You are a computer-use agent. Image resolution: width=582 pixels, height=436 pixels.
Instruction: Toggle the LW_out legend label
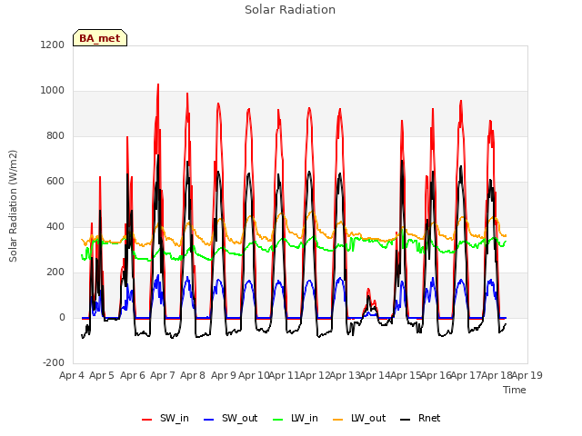368,418
